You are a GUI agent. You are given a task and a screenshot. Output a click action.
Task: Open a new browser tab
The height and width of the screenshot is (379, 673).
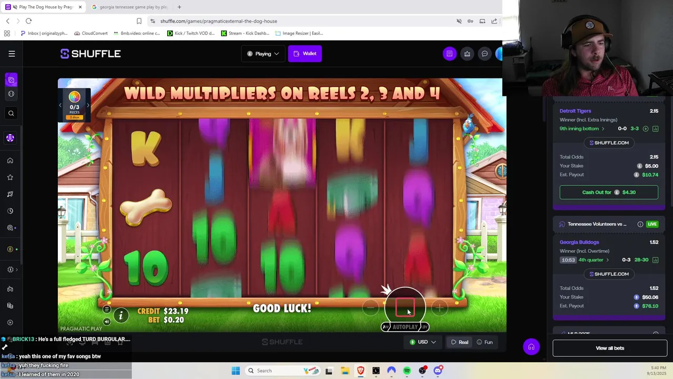[x=179, y=7]
